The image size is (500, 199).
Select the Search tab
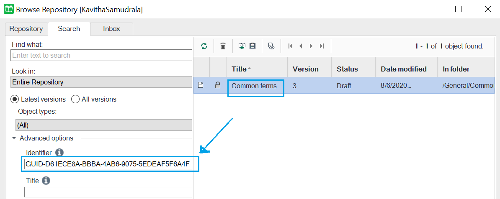coord(69,29)
